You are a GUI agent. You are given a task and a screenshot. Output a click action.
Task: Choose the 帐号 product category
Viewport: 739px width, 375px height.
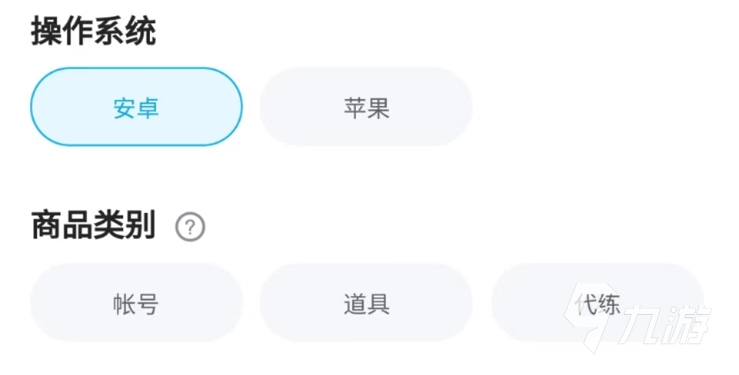point(136,303)
